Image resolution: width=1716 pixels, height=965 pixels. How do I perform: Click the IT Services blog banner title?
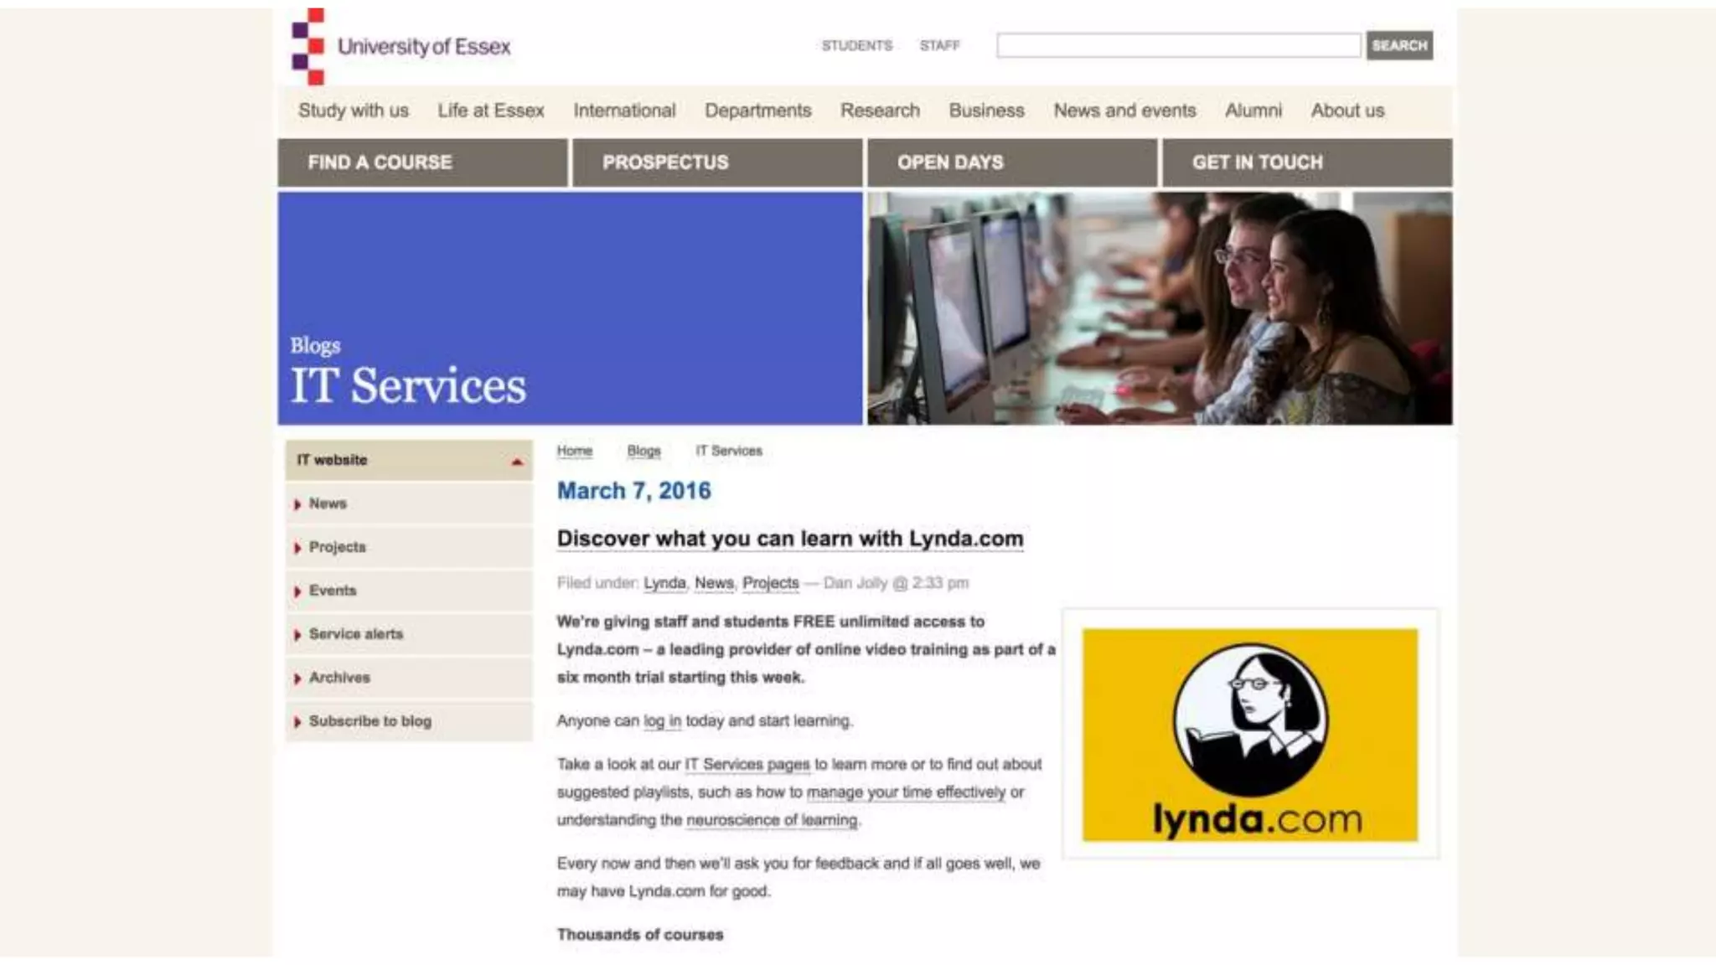(408, 386)
